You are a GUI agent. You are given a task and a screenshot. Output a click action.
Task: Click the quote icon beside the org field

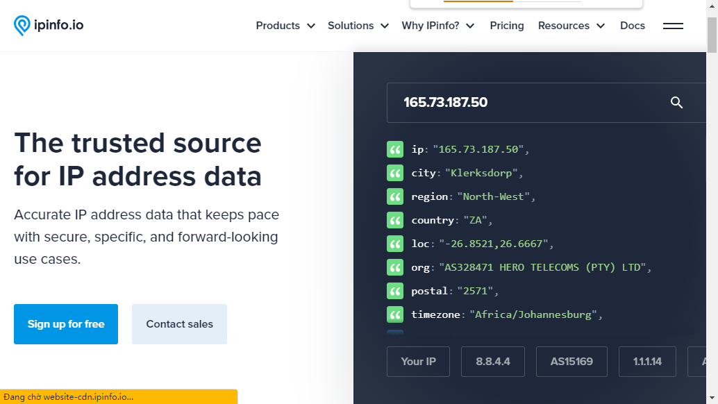(x=395, y=267)
